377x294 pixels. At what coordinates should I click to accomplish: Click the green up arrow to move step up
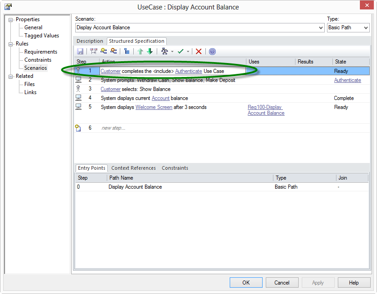(141, 51)
